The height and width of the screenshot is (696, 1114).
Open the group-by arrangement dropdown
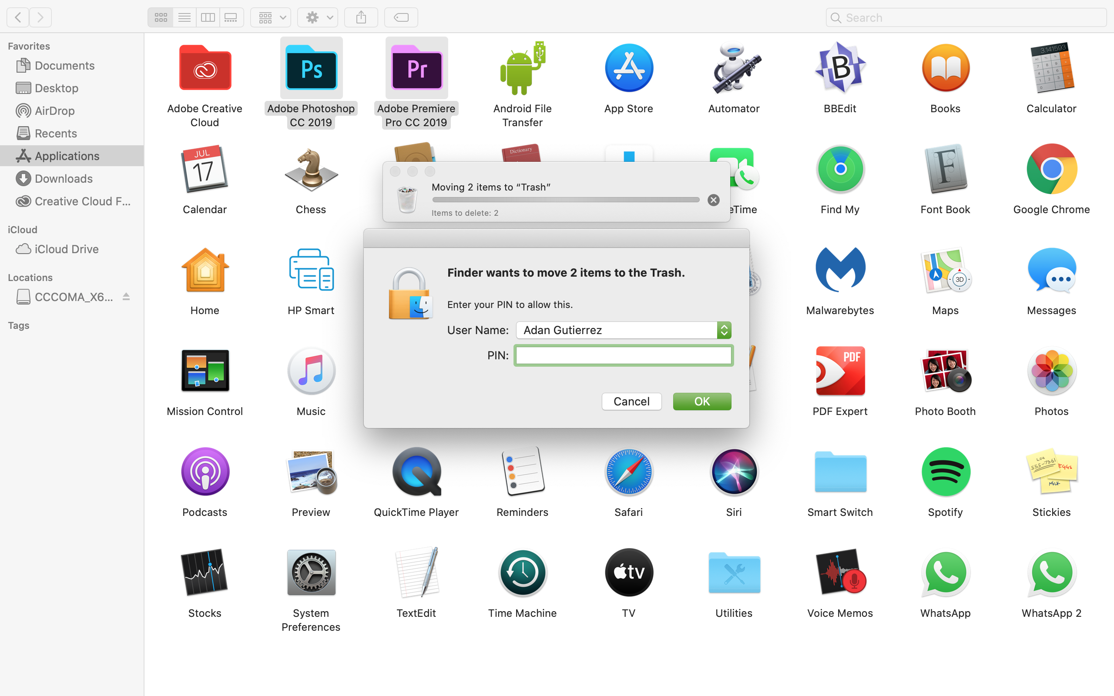[x=271, y=17]
